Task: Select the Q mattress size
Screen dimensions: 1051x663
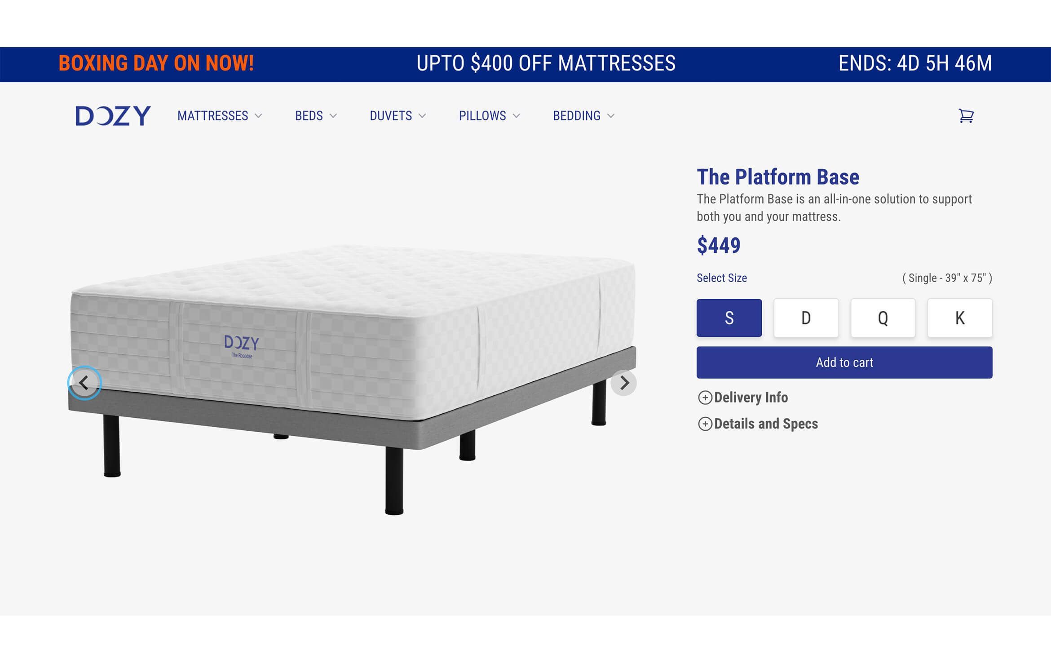Action: 882,318
